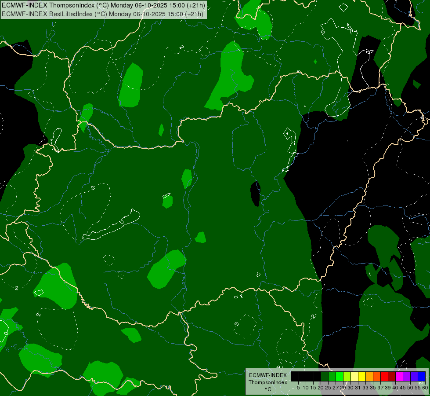430x396 pixels.
Task: Click the legend tick value 5
Action: click(298, 388)
